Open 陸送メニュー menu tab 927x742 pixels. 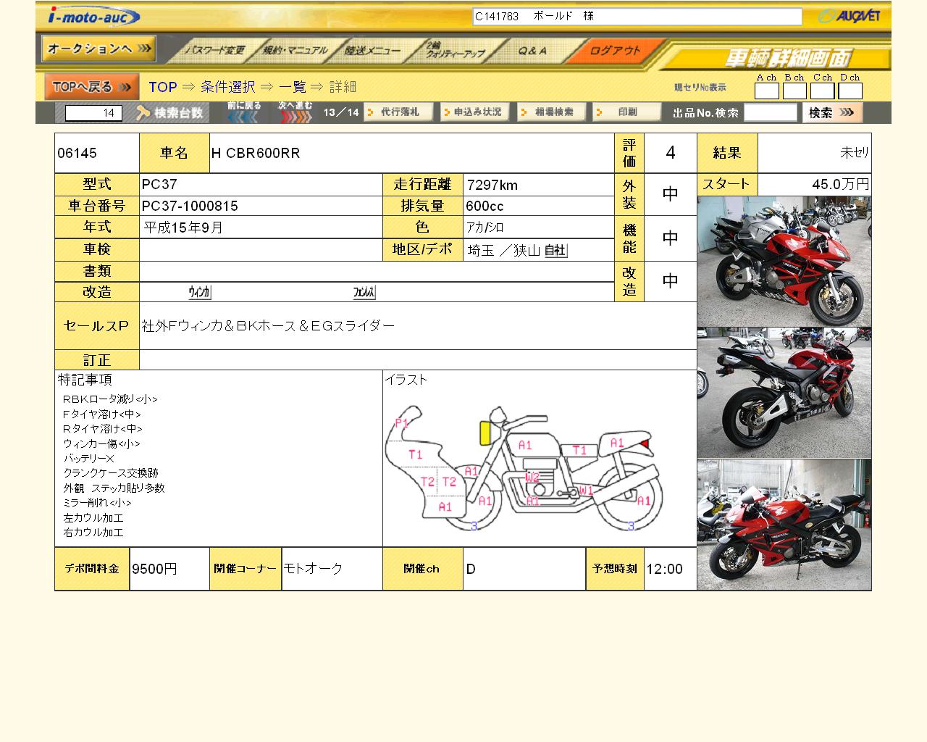(x=372, y=51)
